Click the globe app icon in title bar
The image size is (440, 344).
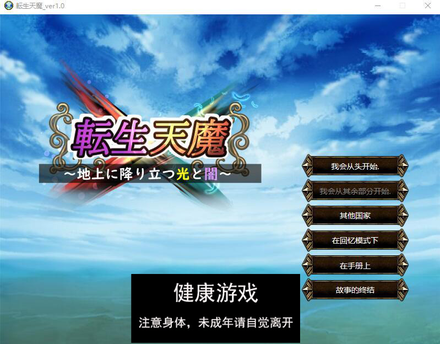tap(8, 6)
